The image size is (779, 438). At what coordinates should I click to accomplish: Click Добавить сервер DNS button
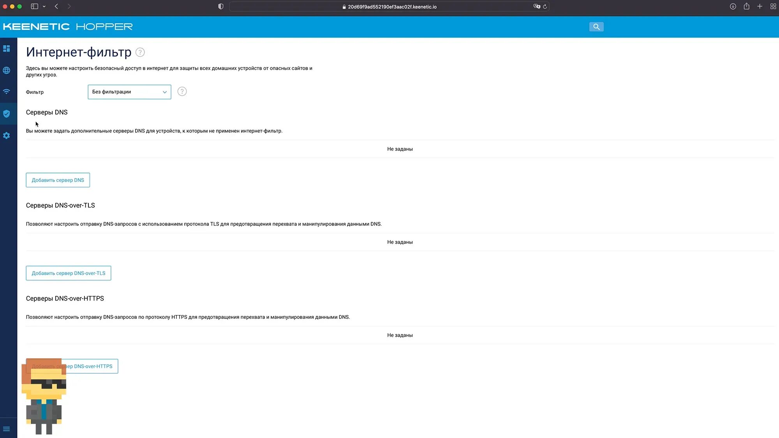coord(58,180)
